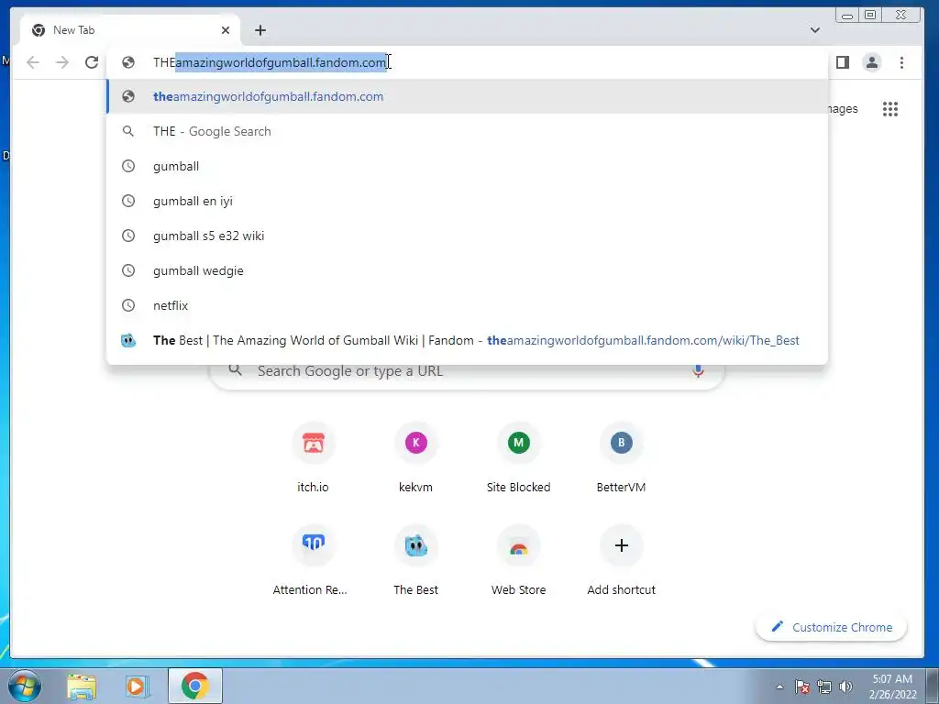Open Windows Explorer from the taskbar
Screen dimensions: 939x704
tap(82, 686)
